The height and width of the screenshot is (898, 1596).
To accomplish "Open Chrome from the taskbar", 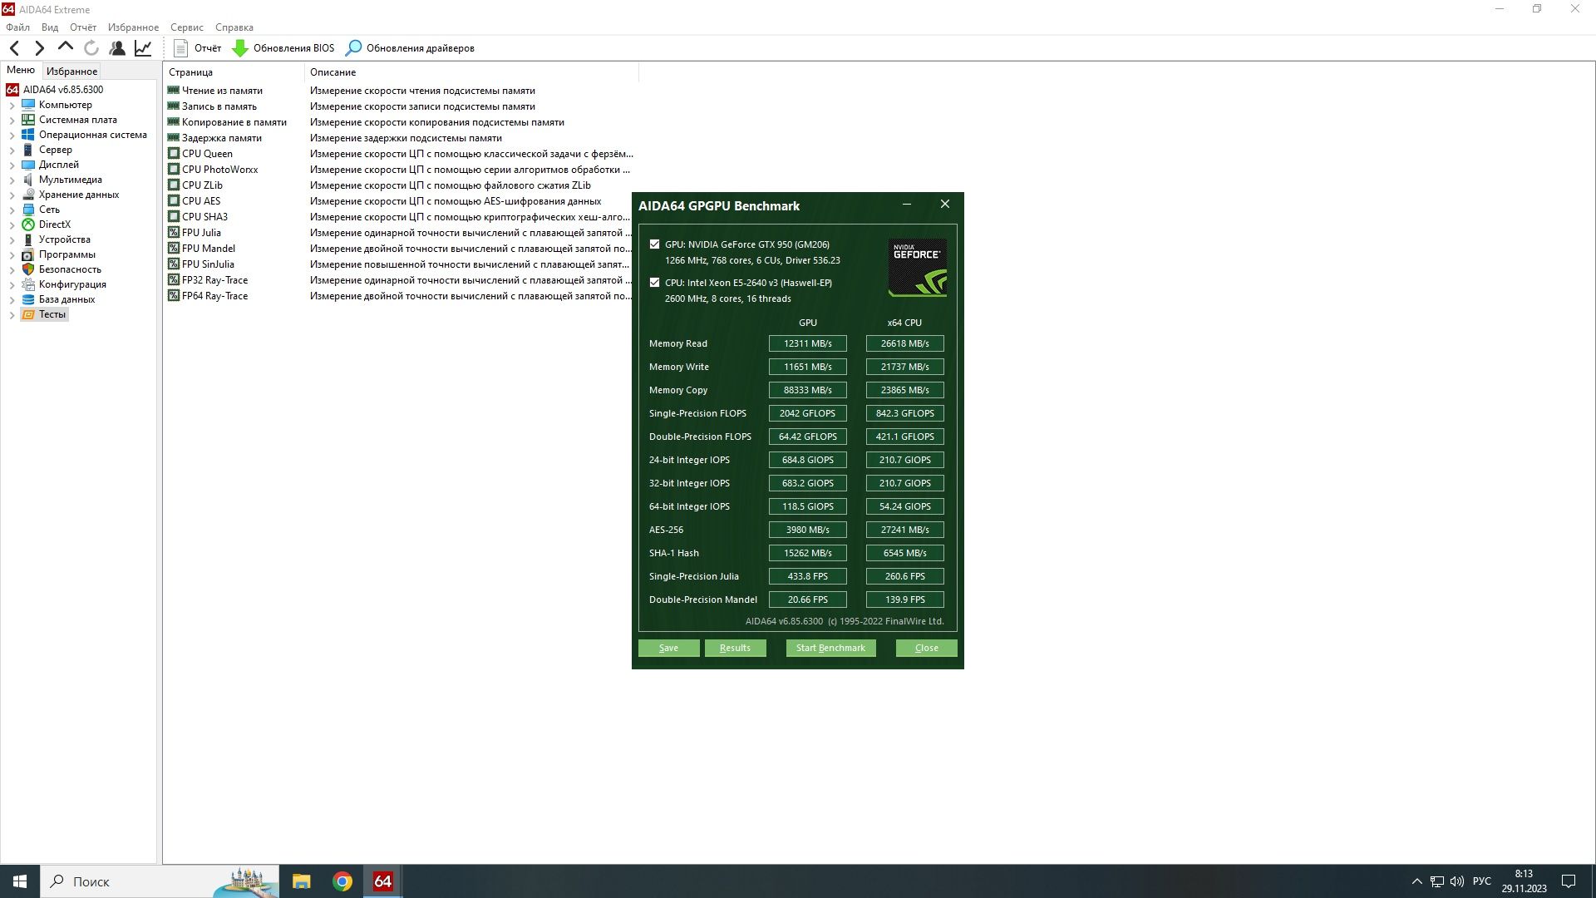I will [342, 881].
